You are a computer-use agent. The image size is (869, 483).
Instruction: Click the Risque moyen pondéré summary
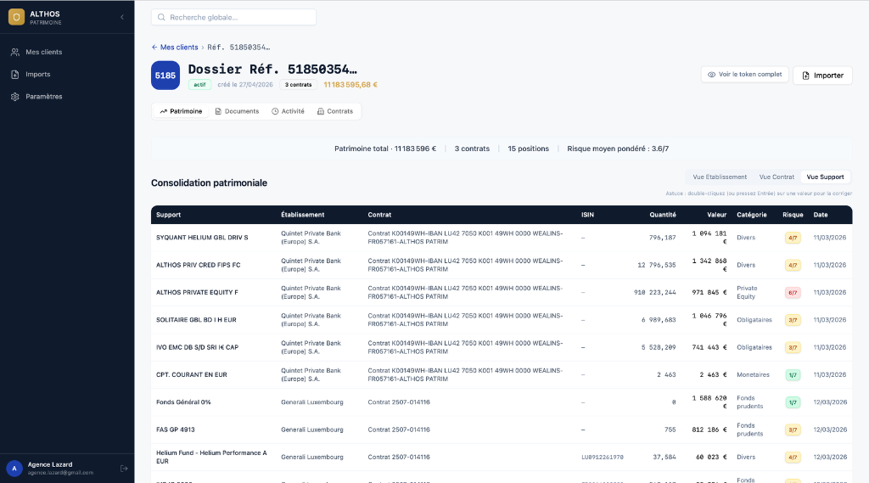pos(618,149)
